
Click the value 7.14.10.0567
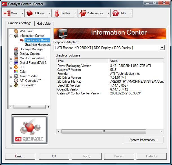pos(119,85)
